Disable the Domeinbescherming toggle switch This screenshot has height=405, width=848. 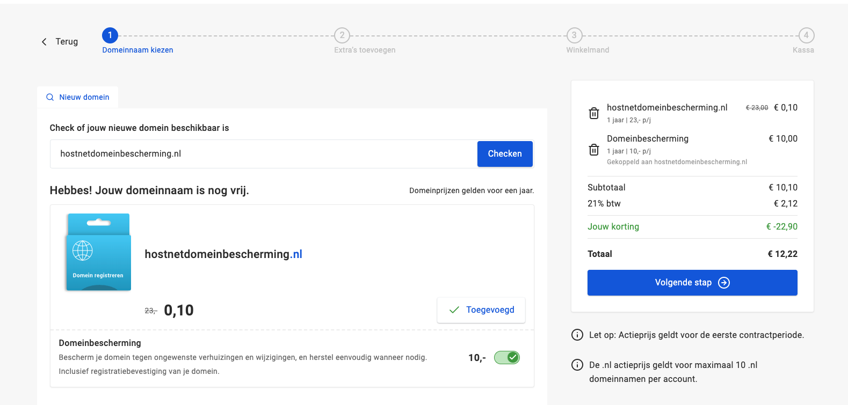(506, 357)
